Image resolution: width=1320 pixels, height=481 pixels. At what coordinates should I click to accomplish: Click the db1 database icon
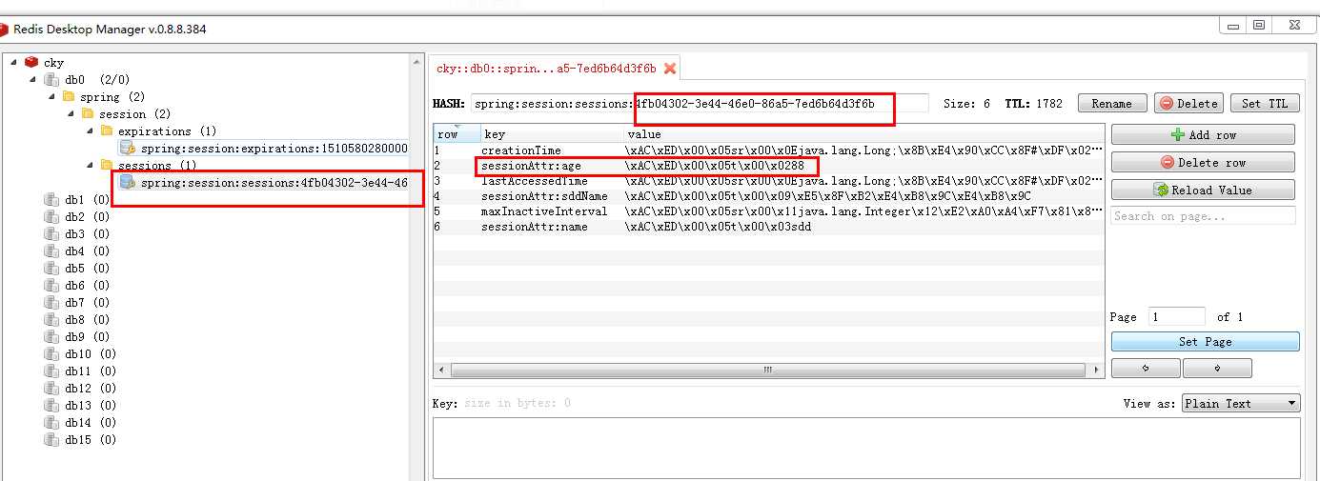pyautogui.click(x=51, y=200)
